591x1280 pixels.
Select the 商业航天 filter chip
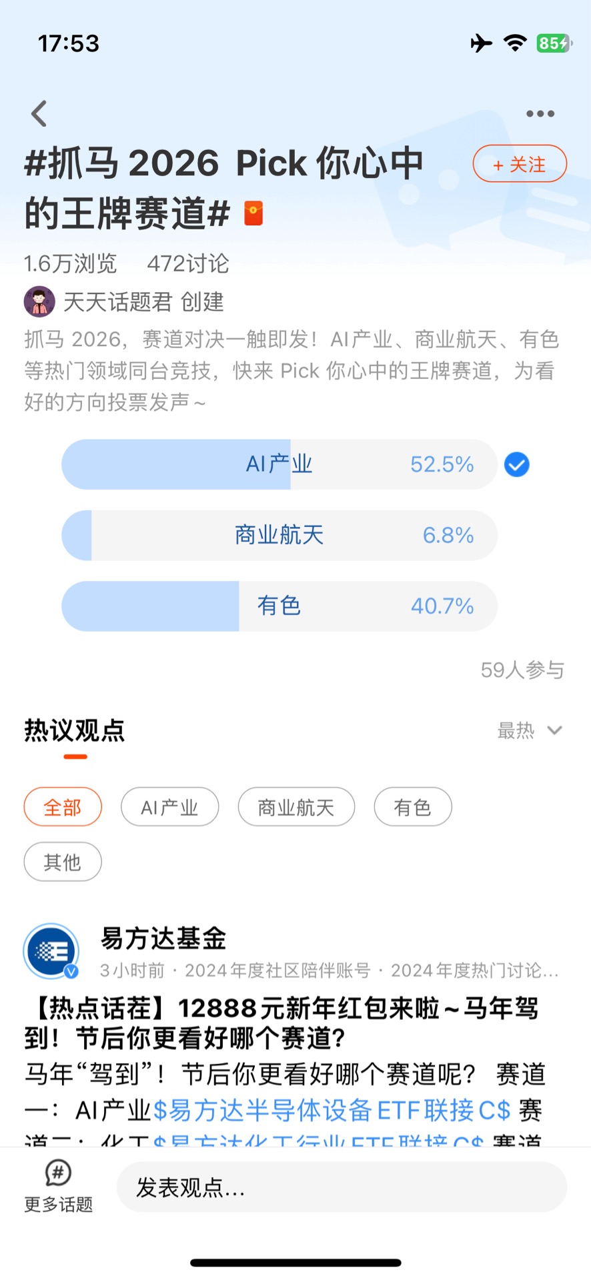pos(296,807)
